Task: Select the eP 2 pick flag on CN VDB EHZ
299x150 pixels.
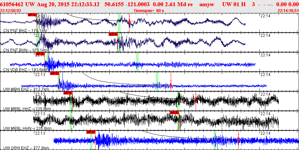Action: pyautogui.click(x=40, y=54)
